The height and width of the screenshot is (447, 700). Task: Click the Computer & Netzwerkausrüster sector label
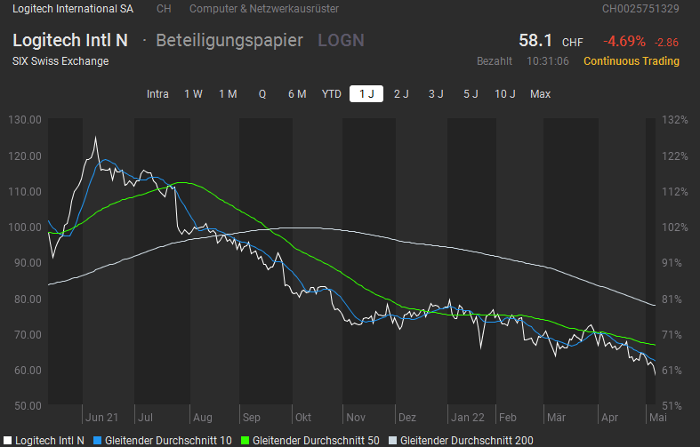(264, 9)
